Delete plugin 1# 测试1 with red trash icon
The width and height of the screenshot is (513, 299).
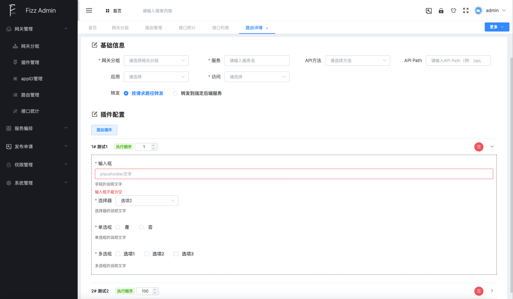click(479, 147)
